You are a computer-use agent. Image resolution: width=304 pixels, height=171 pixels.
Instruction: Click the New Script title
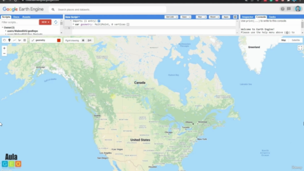pos(72,17)
